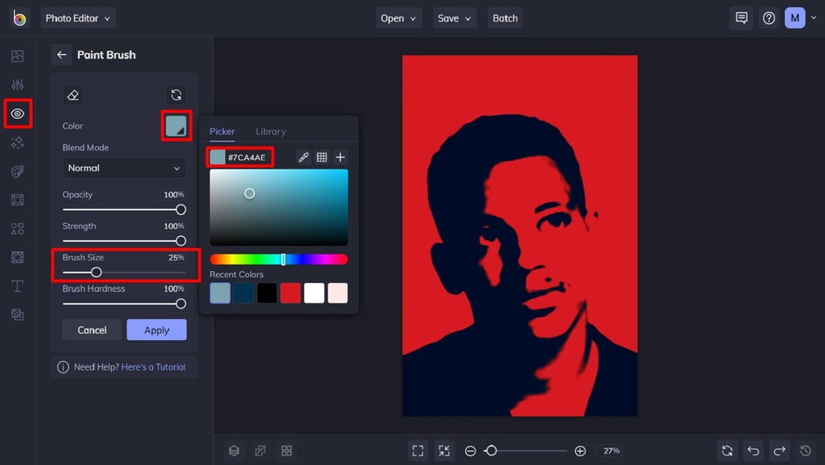Image resolution: width=825 pixels, height=465 pixels.
Task: Open the layers icon in bottom bar
Action: 234,451
